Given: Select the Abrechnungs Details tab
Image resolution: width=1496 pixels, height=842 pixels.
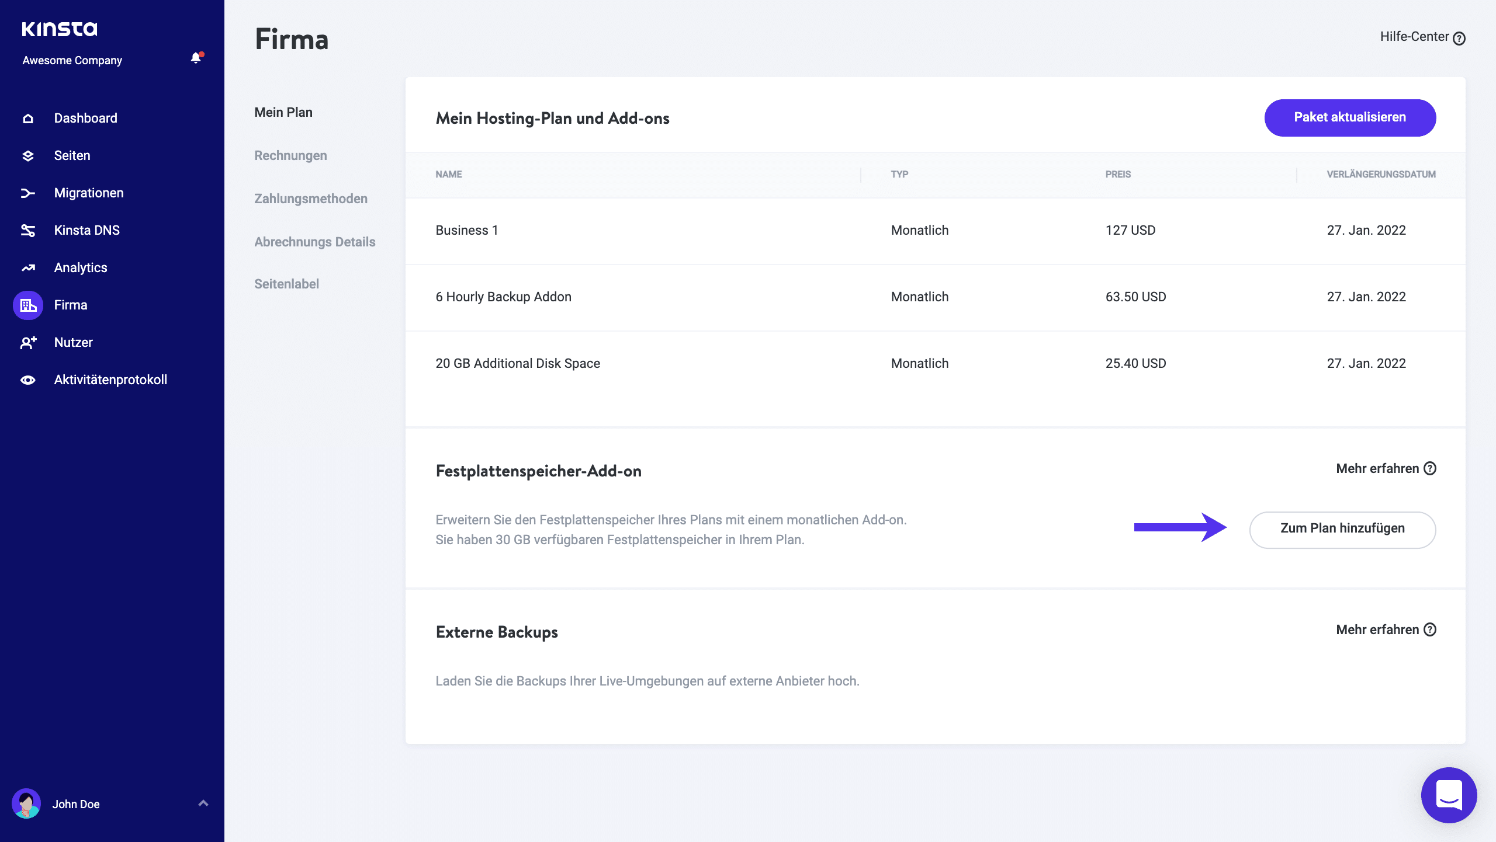Looking at the screenshot, I should (x=314, y=240).
